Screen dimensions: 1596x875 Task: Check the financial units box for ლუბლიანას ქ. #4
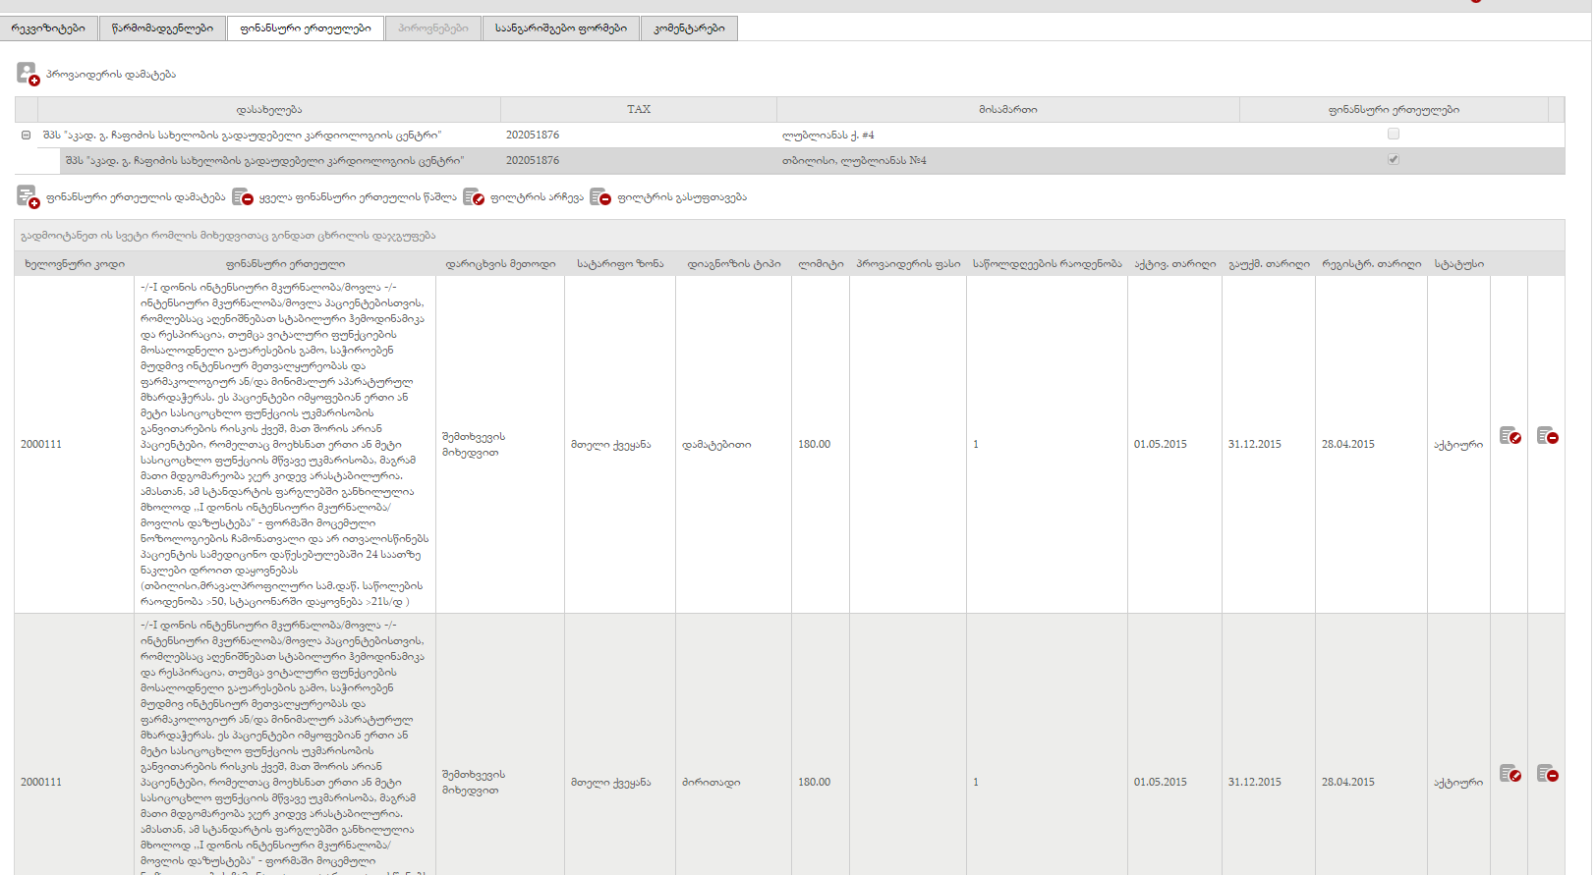1393,135
